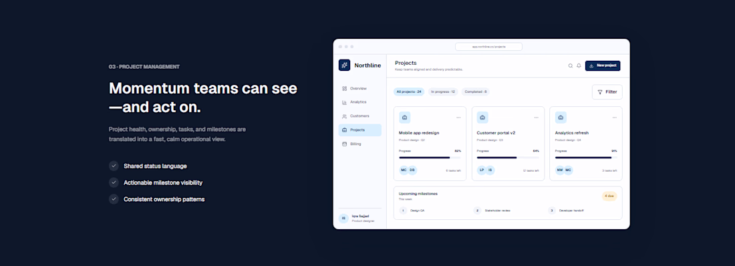Open the Mobile app redesign project title
Viewport: 735px width, 266px height.
pyautogui.click(x=419, y=133)
